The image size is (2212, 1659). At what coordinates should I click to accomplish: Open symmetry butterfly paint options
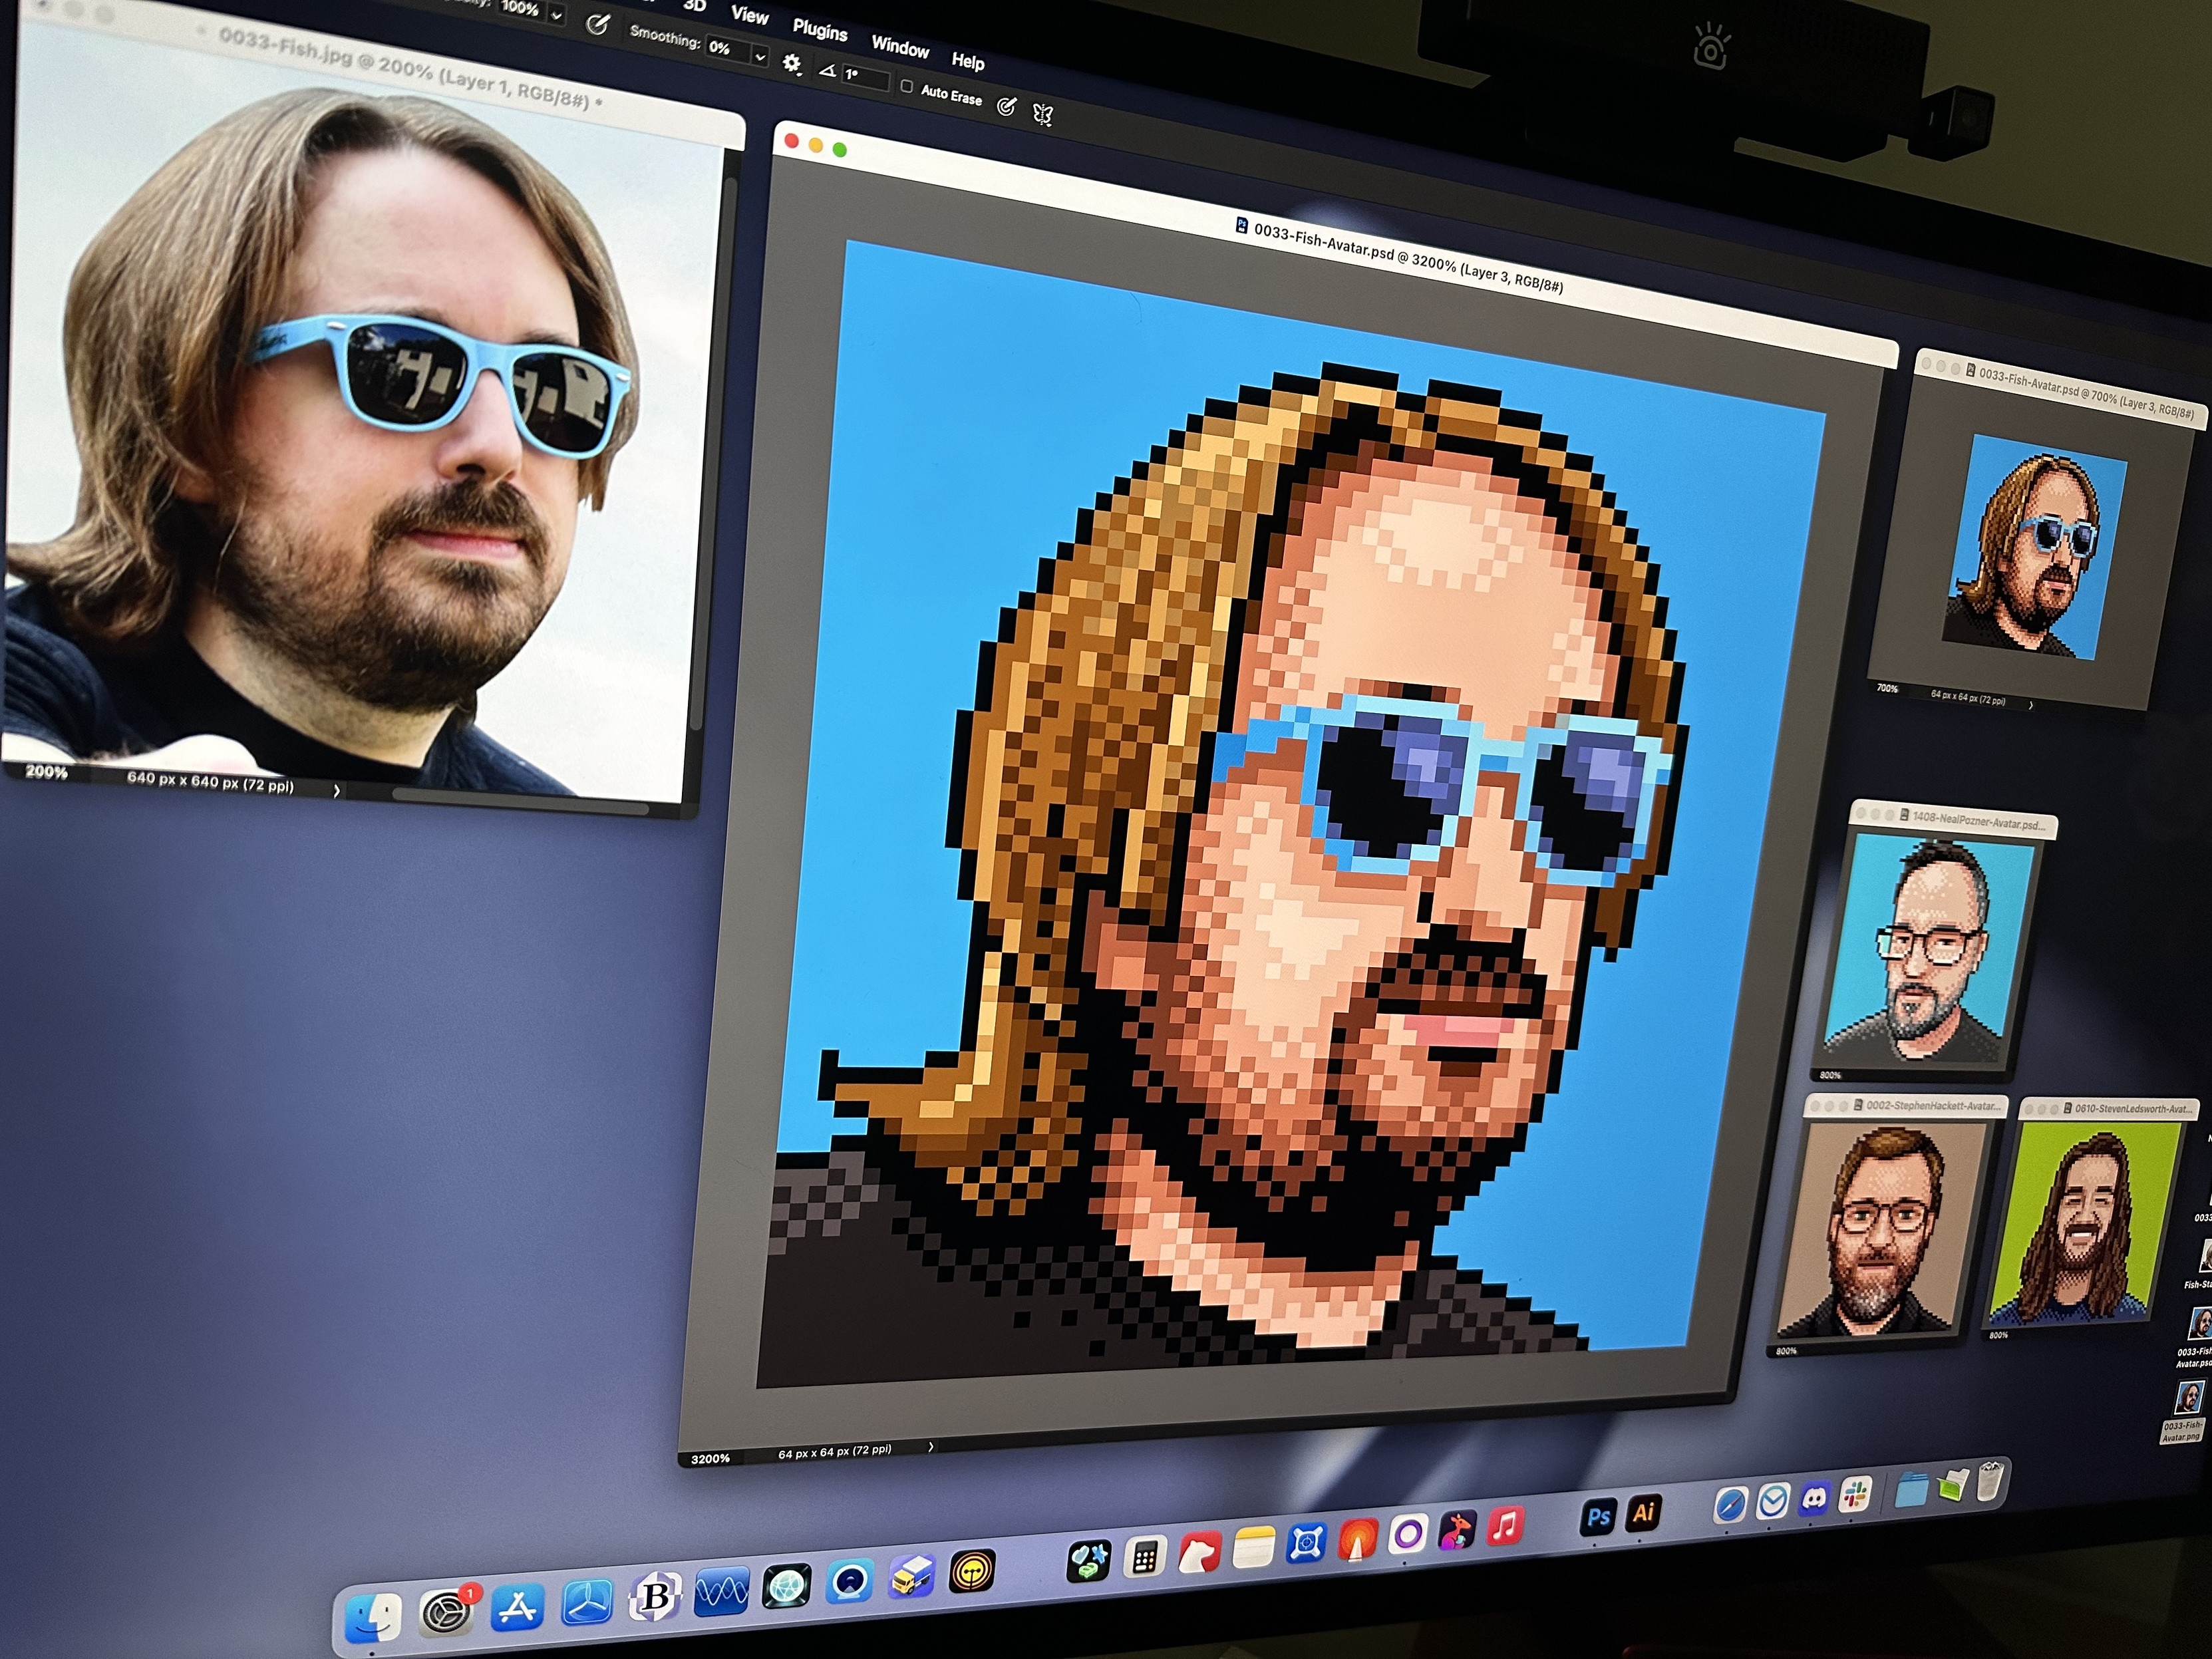[1042, 115]
